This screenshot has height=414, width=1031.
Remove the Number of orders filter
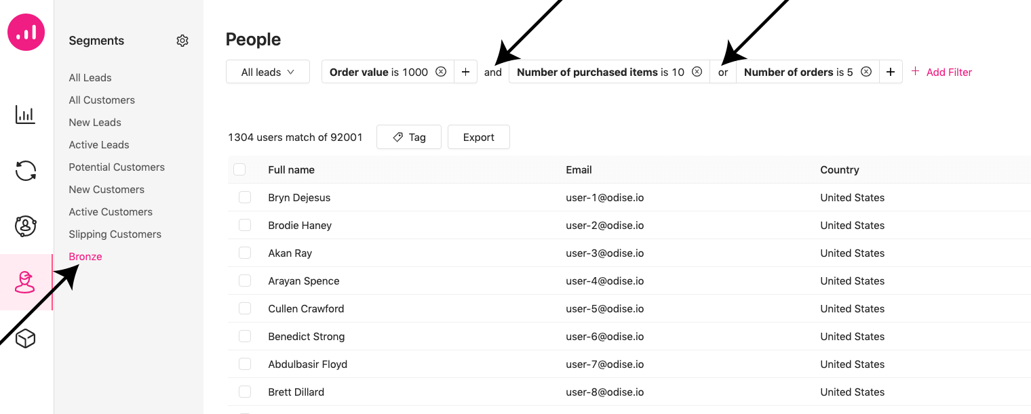(x=866, y=72)
